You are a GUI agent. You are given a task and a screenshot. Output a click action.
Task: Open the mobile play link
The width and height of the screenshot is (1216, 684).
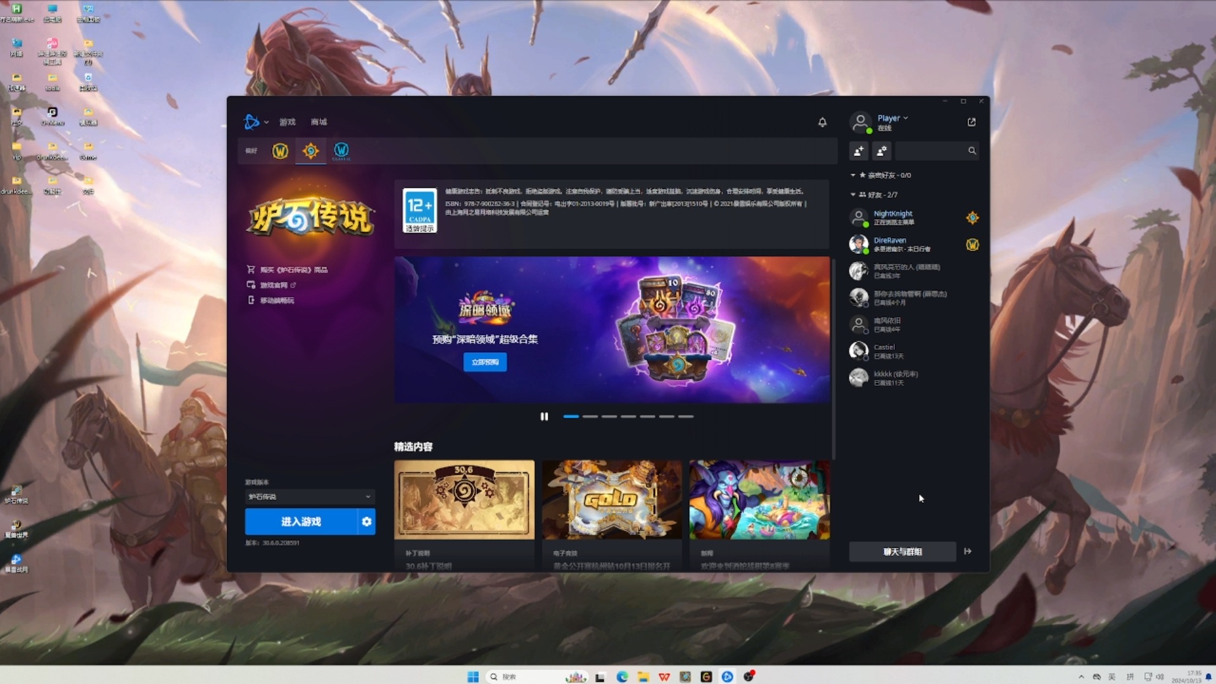270,300
